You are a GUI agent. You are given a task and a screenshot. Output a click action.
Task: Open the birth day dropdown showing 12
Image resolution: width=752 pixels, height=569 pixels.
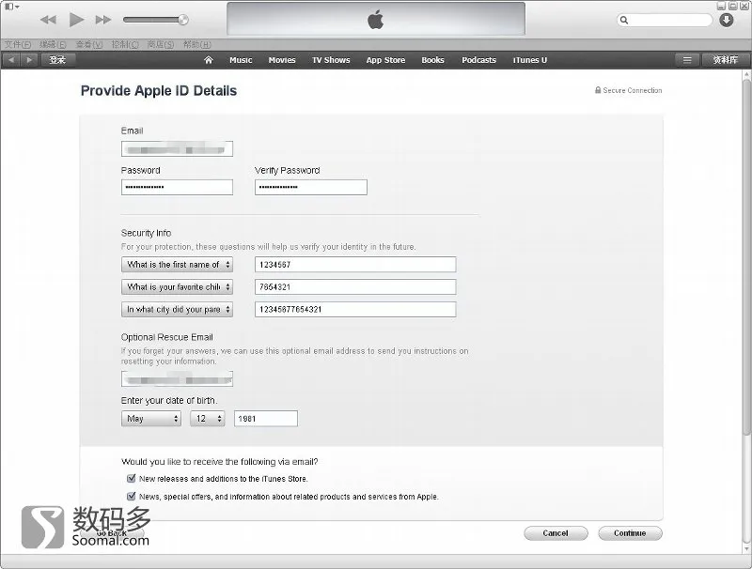click(x=208, y=419)
